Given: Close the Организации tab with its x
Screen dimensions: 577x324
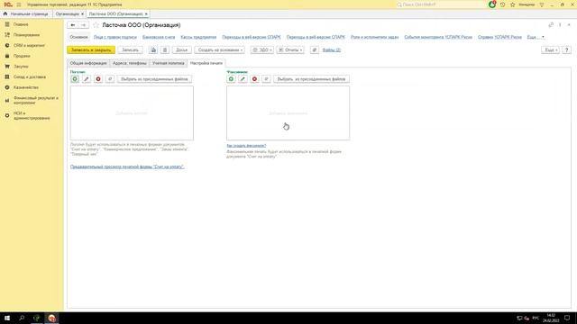Looking at the screenshot, I should 82,14.
